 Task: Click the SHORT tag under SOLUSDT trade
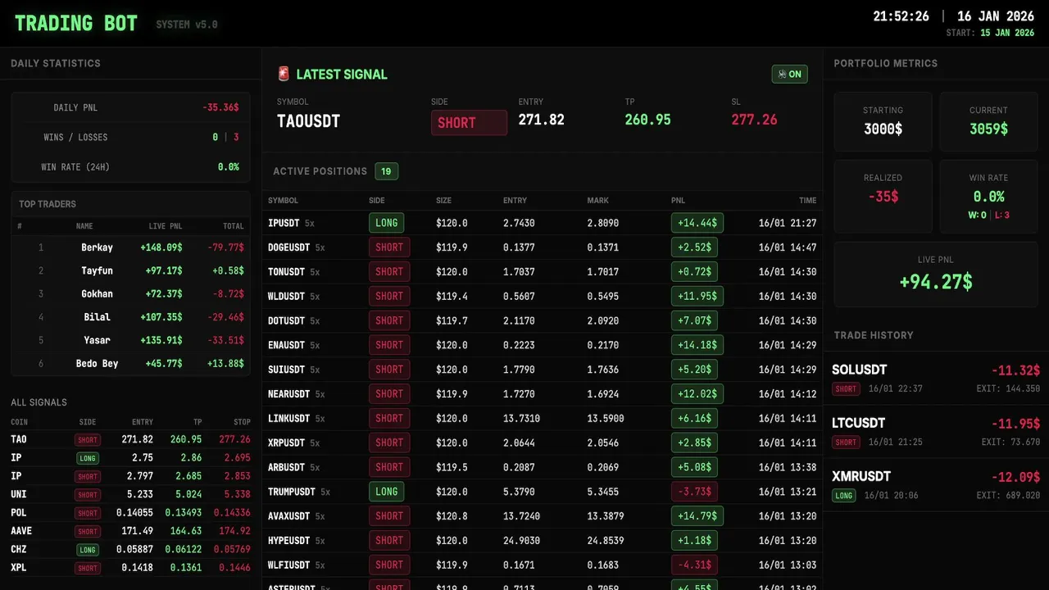846,389
